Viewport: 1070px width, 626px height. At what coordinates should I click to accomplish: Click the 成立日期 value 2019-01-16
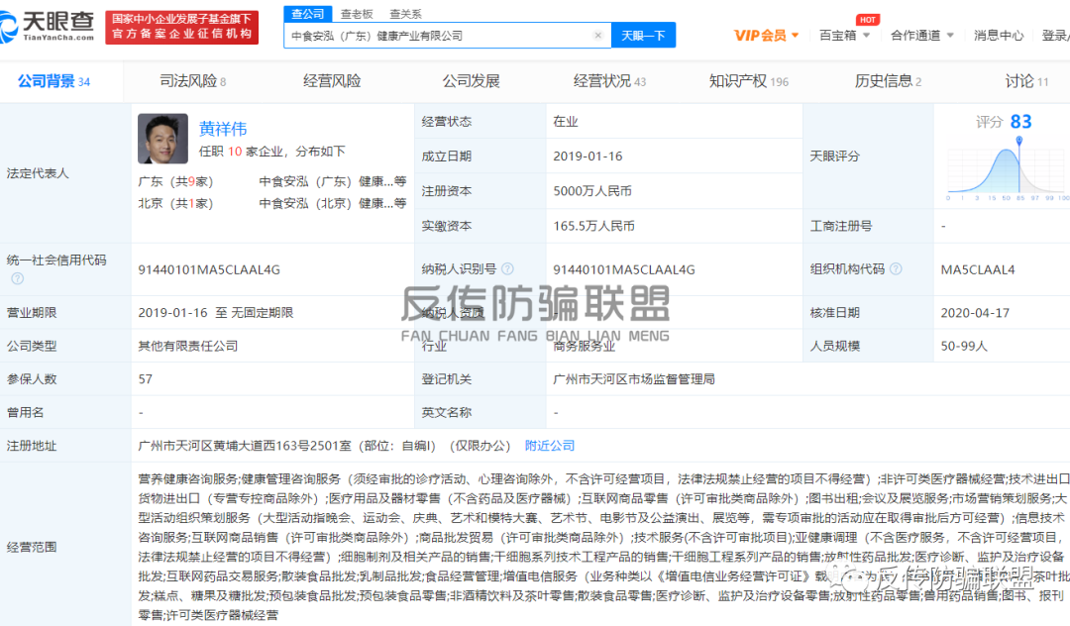pyautogui.click(x=588, y=156)
